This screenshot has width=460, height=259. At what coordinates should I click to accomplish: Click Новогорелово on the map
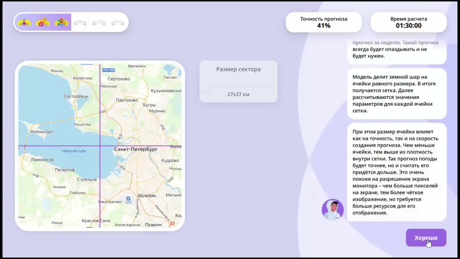click(110, 202)
